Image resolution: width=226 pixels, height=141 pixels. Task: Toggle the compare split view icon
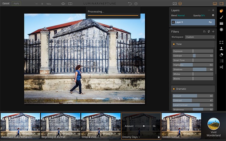point(70,4)
